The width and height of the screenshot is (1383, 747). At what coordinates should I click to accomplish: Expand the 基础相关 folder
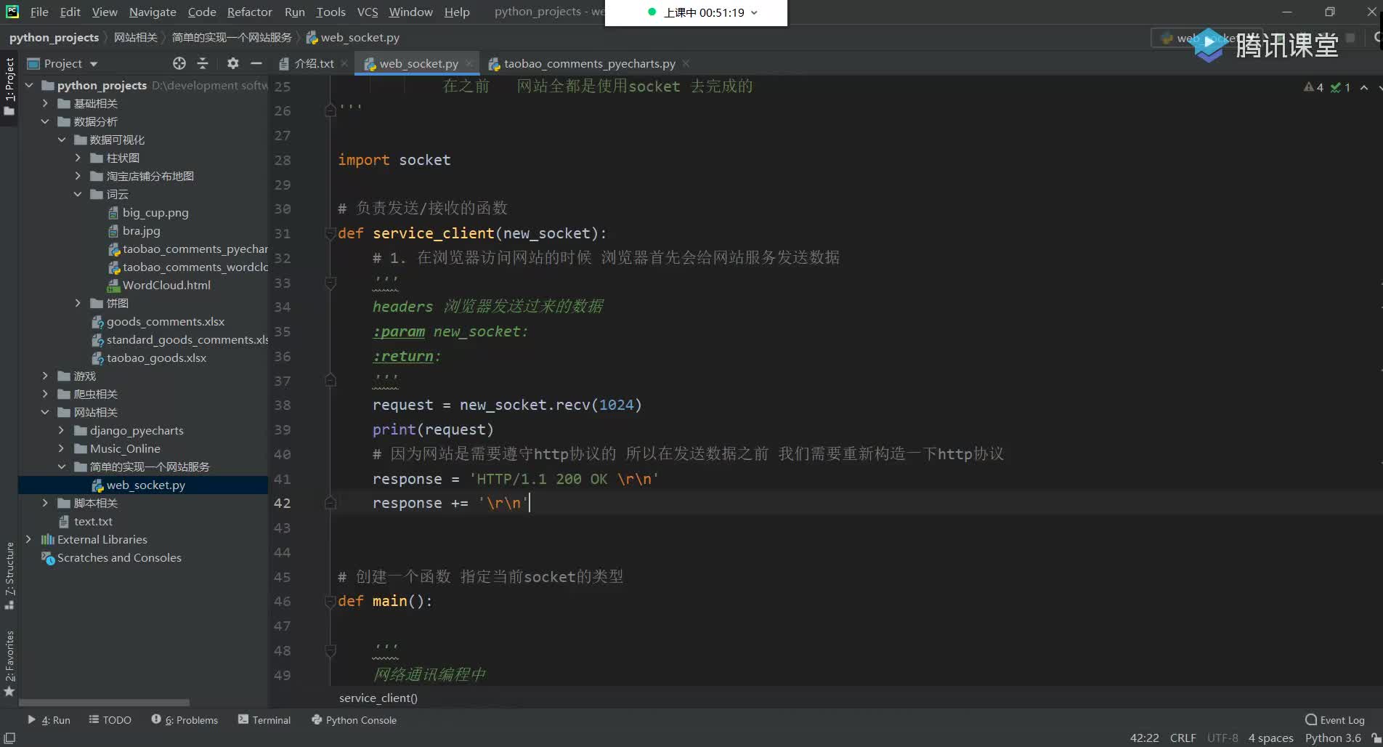pyautogui.click(x=45, y=103)
